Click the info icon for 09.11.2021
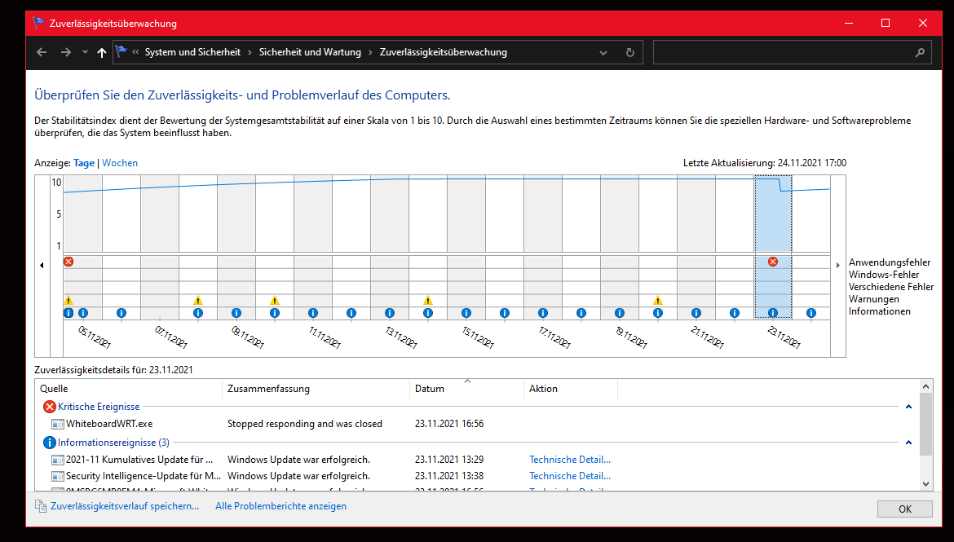 [236, 313]
